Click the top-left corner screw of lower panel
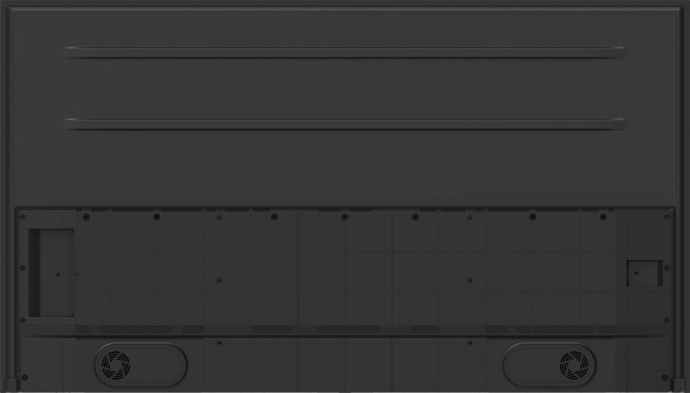The image size is (690, 393). 23,217
